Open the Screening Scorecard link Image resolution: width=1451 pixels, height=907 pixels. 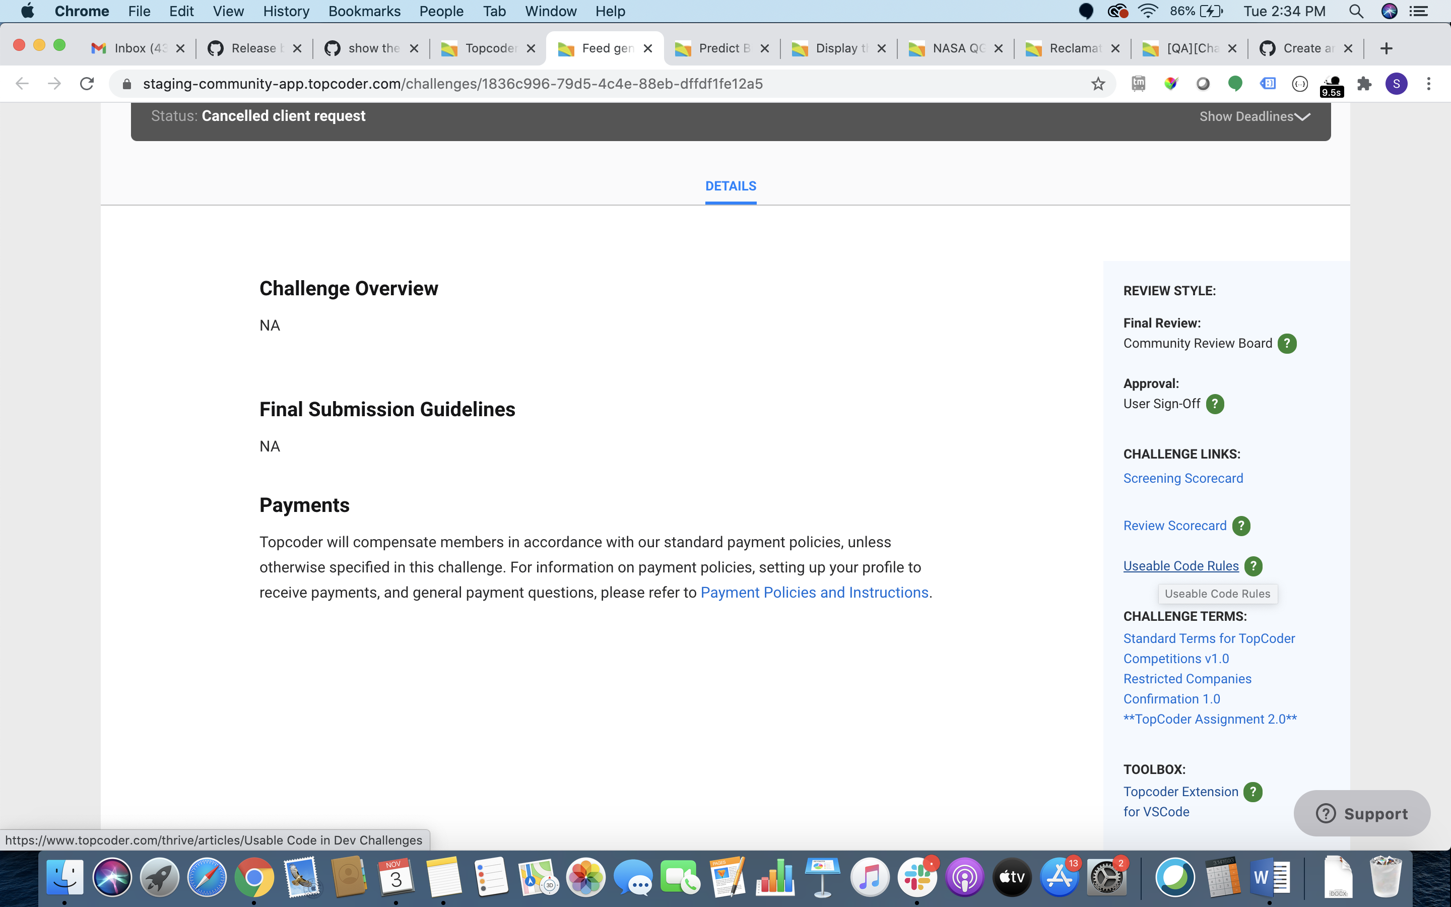pos(1183,478)
